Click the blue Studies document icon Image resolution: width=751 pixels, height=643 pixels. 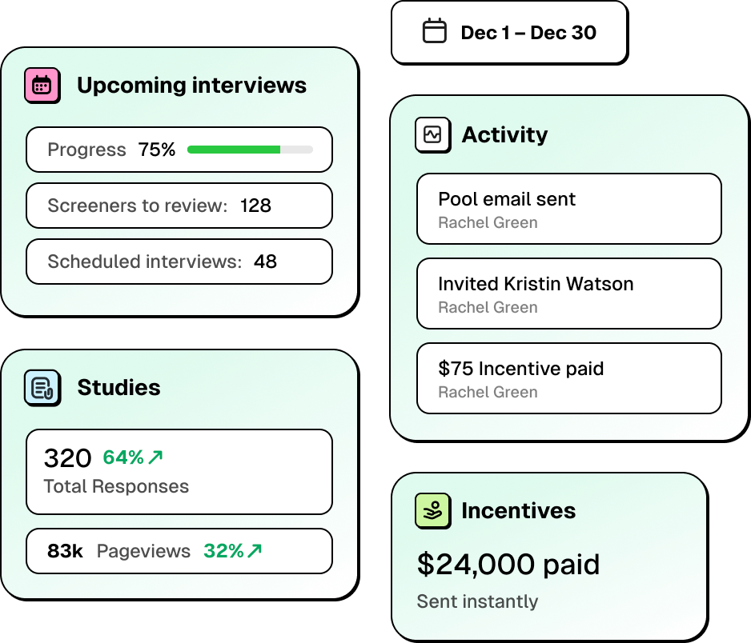coord(42,387)
